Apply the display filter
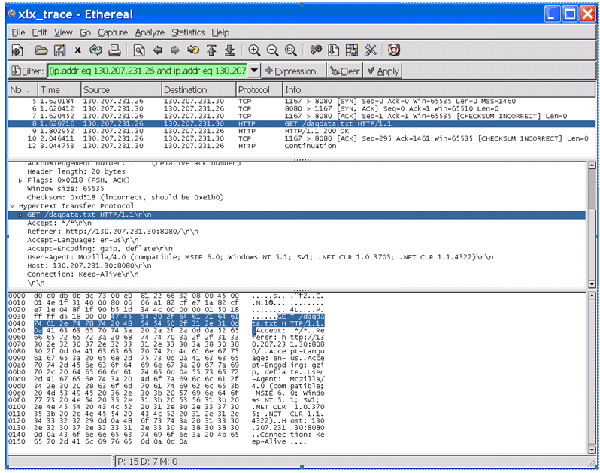This screenshot has width=600, height=473. tap(383, 71)
